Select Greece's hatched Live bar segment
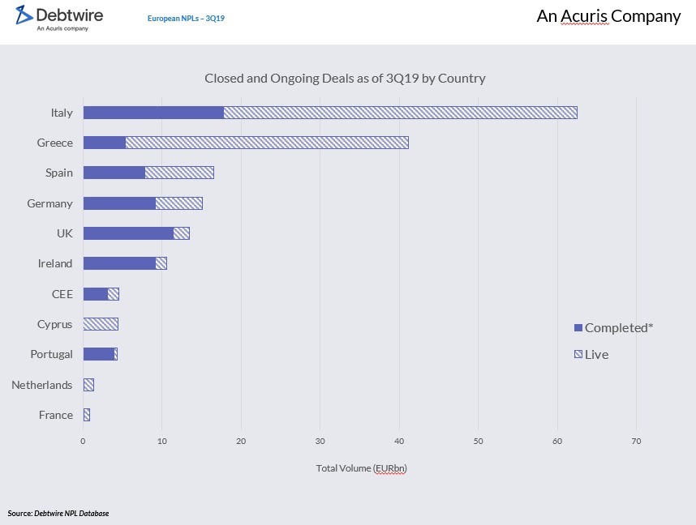Screen dimensions: 696x525 coord(267,143)
